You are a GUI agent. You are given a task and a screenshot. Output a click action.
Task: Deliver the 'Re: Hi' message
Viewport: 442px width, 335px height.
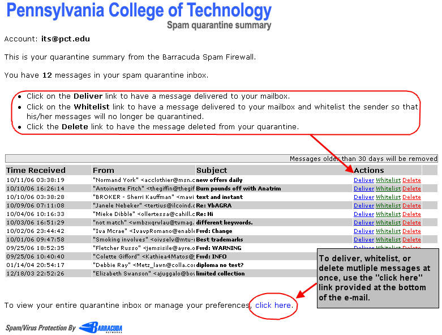click(x=364, y=214)
